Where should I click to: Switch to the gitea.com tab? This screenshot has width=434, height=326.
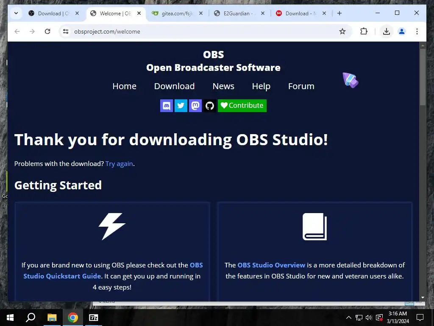pyautogui.click(x=177, y=13)
